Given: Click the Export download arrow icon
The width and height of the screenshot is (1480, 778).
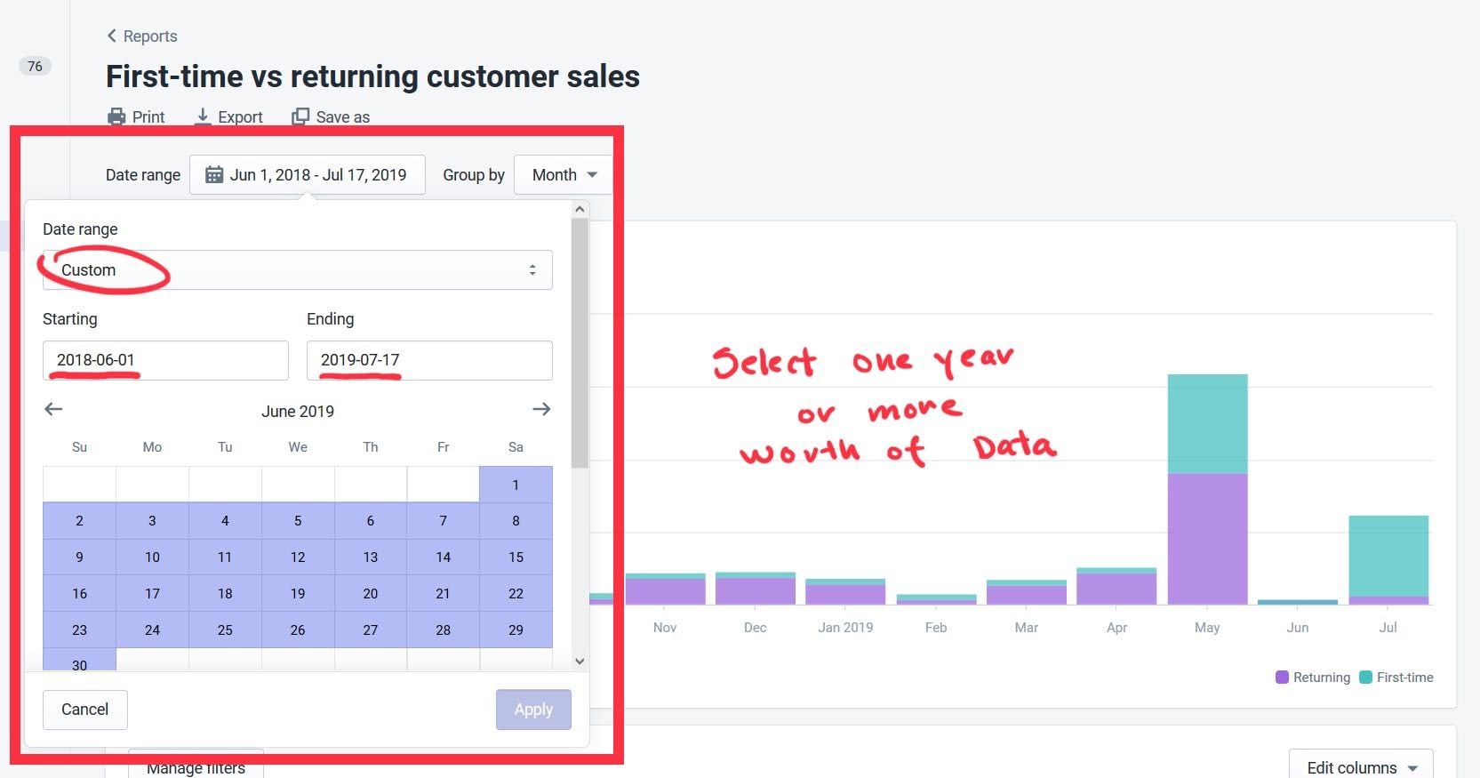Looking at the screenshot, I should coord(203,116).
